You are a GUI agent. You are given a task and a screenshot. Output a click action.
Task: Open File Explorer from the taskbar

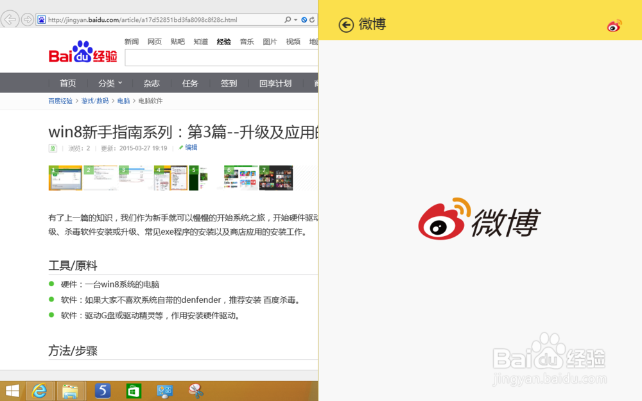[x=71, y=391]
